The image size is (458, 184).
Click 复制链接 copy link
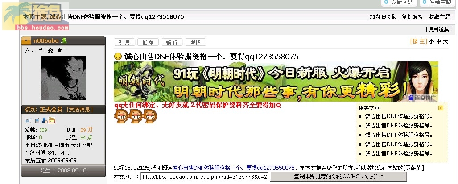pos(412,17)
